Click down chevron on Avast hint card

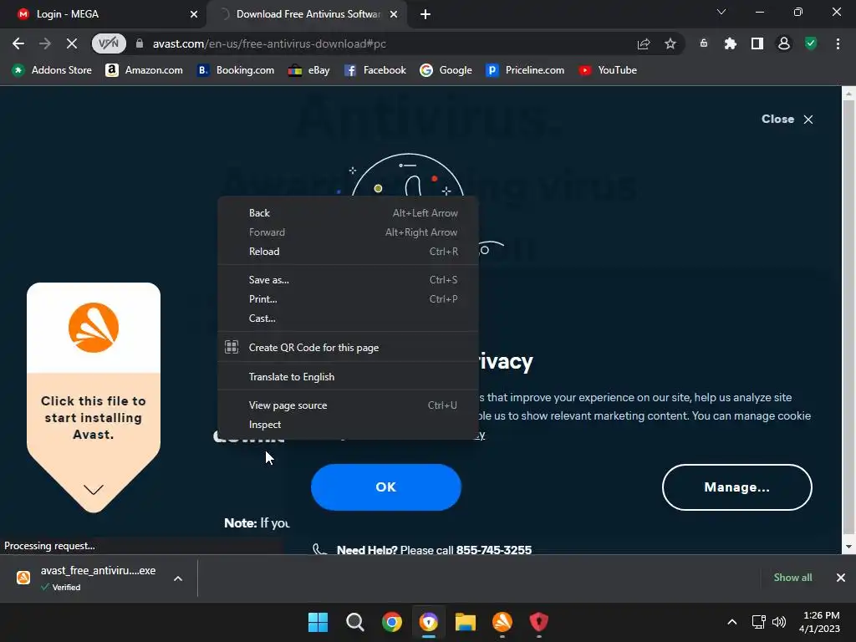(94, 490)
